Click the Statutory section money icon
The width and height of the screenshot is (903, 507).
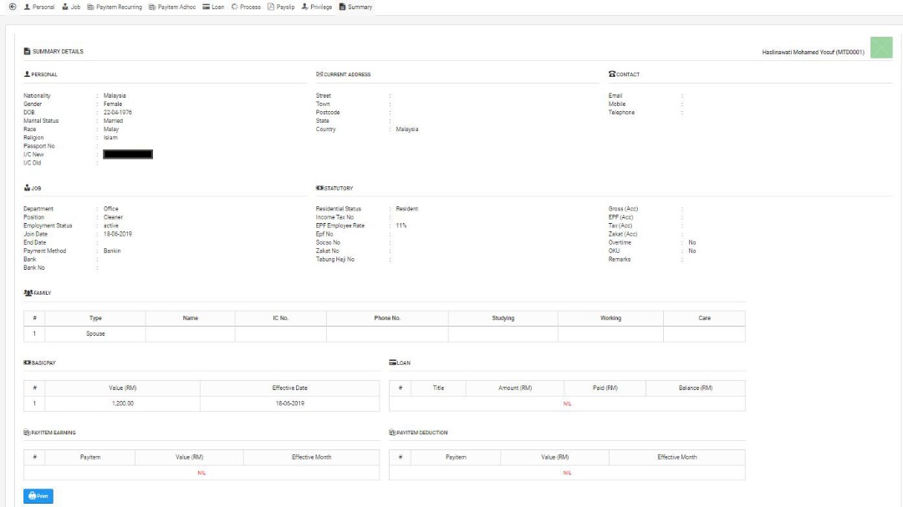pos(319,188)
